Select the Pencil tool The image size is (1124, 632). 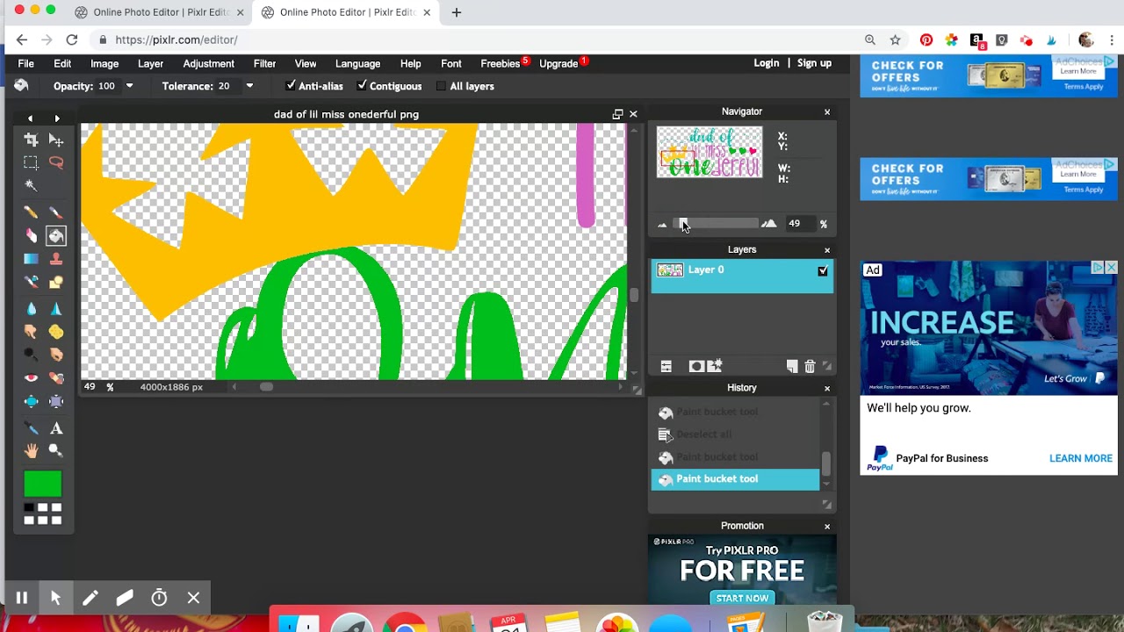pos(31,212)
